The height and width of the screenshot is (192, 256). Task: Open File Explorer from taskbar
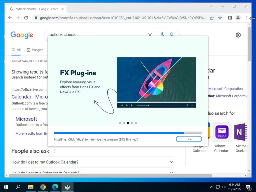30,187
